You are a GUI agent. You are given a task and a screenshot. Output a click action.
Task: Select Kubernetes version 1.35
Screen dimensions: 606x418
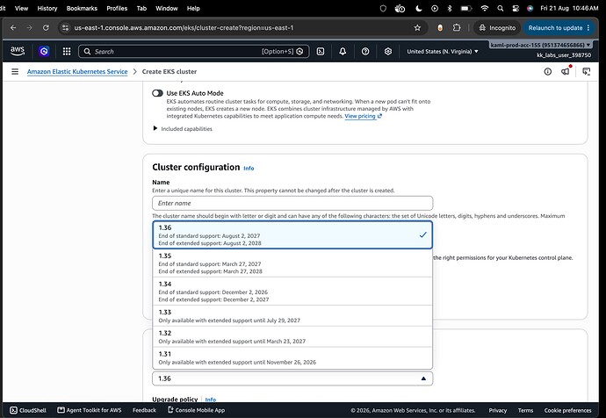pyautogui.click(x=292, y=263)
